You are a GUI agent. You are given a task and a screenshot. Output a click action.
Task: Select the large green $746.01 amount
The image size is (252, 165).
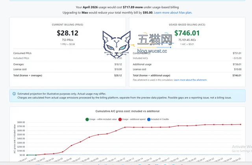(187, 33)
